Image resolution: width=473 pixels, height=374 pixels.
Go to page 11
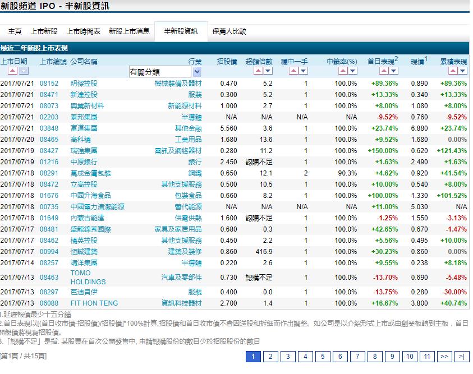(427, 357)
